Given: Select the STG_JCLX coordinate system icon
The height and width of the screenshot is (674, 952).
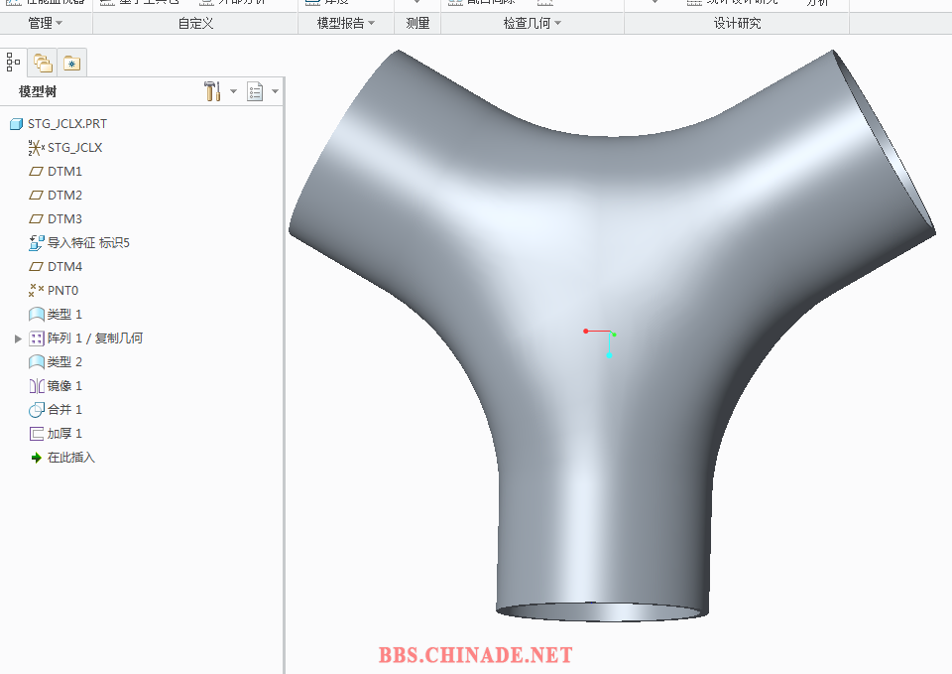Looking at the screenshot, I should [37, 148].
